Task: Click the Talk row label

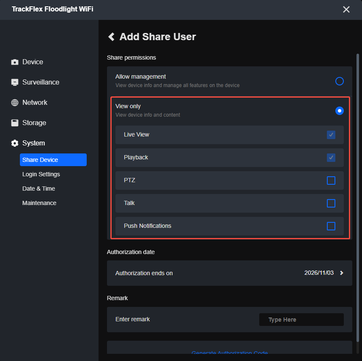Action: [129, 203]
